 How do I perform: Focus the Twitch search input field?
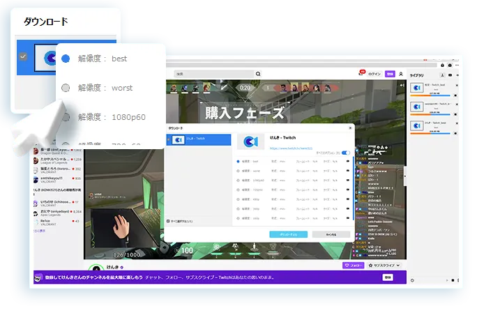215,74
